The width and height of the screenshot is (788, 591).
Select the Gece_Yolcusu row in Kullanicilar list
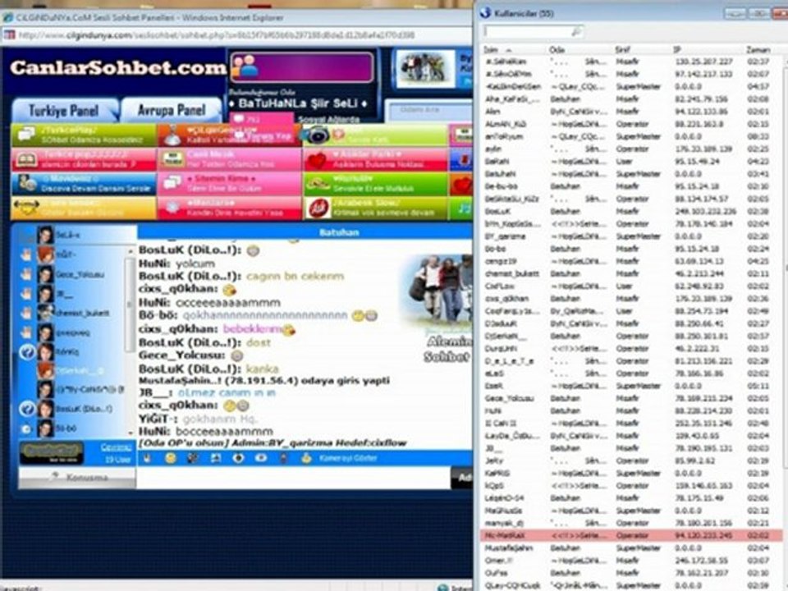631,398
